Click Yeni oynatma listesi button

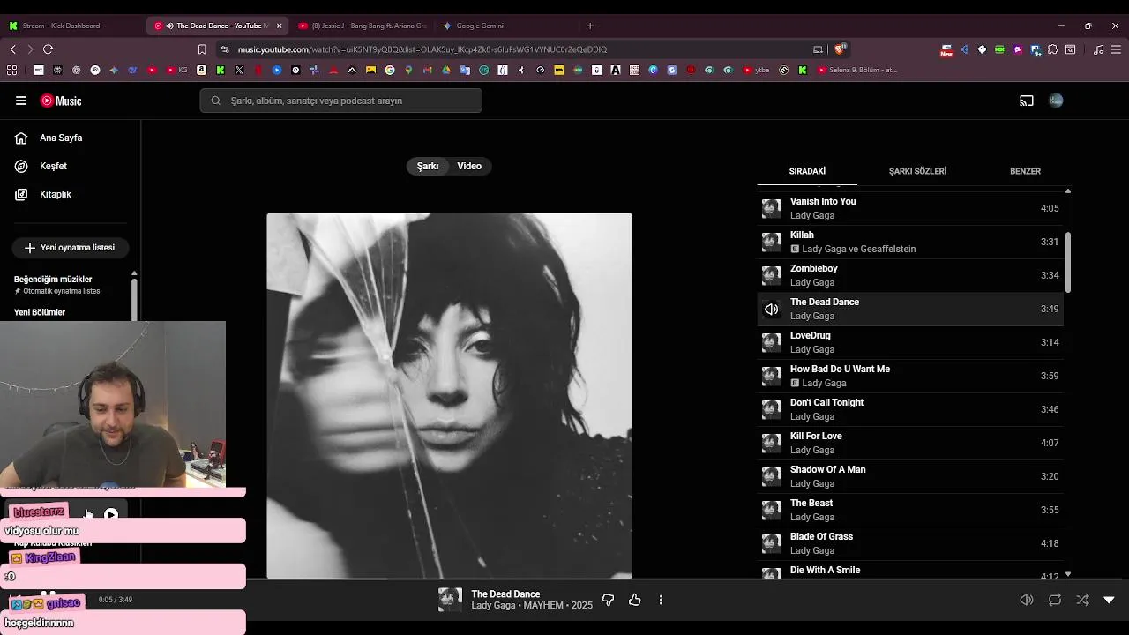[x=70, y=248]
